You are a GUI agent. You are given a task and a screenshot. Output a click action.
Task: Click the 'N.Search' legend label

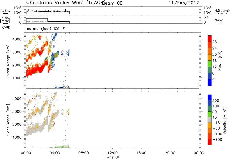pos(222,11)
